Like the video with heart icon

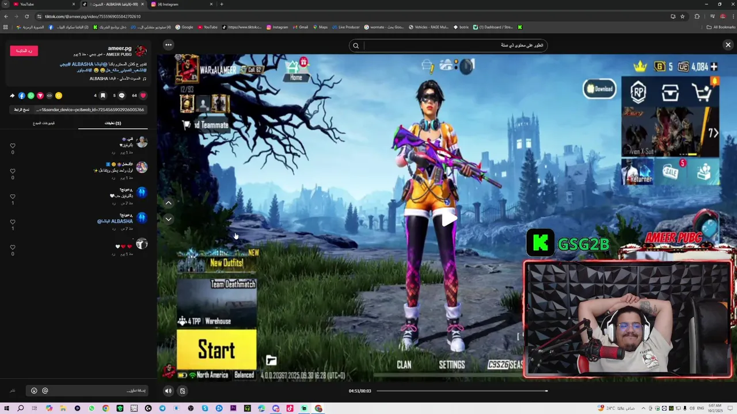143,95
